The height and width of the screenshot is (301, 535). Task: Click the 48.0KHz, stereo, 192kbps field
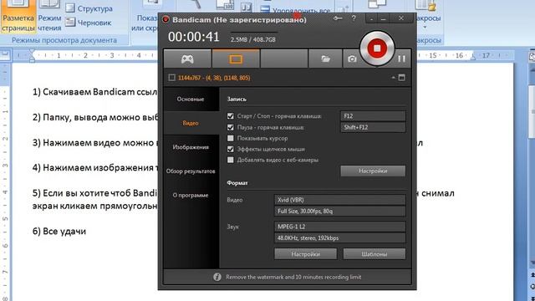tap(340, 237)
